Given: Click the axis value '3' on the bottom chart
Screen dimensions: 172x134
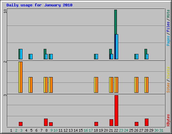Looking at the screenshot, I should (5, 95).
